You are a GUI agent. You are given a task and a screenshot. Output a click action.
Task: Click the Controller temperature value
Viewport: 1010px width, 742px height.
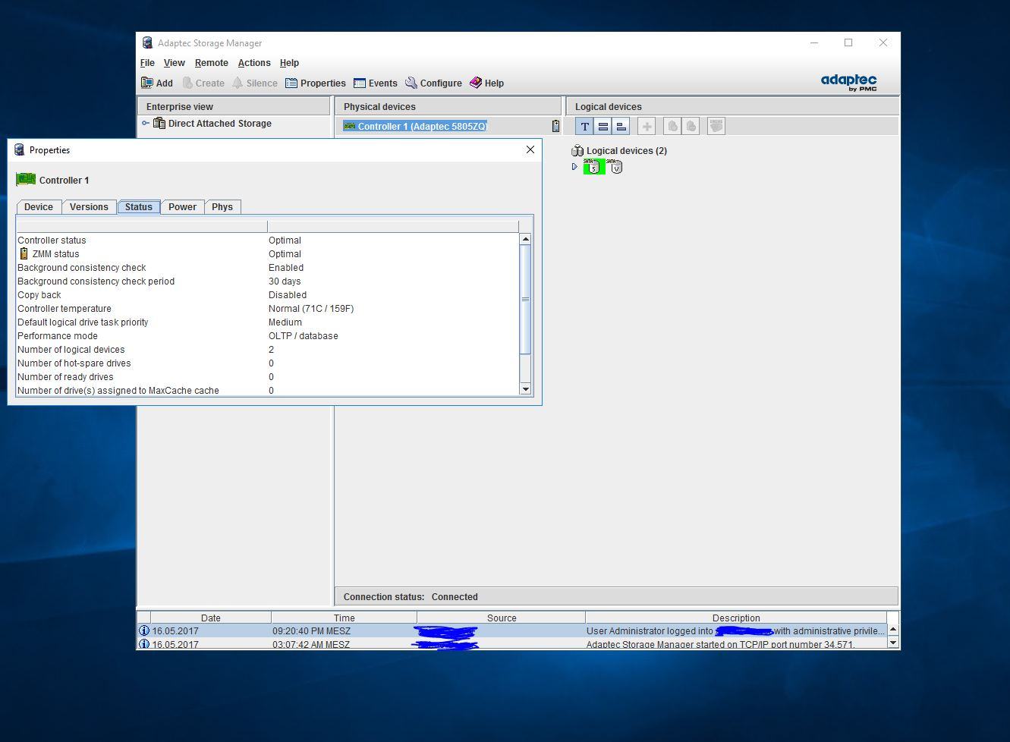pos(311,309)
